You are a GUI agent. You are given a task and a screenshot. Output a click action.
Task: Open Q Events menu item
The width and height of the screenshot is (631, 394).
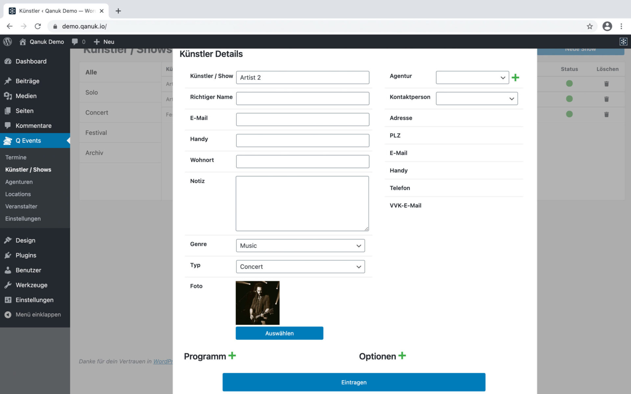point(35,141)
